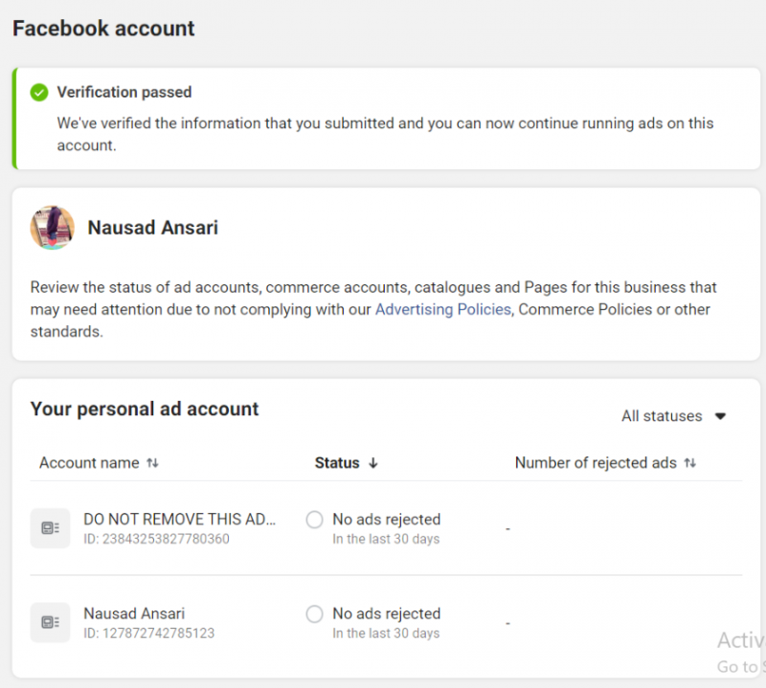The height and width of the screenshot is (688, 766).
Task: Click the Number of rejected ads header
Action: [596, 463]
